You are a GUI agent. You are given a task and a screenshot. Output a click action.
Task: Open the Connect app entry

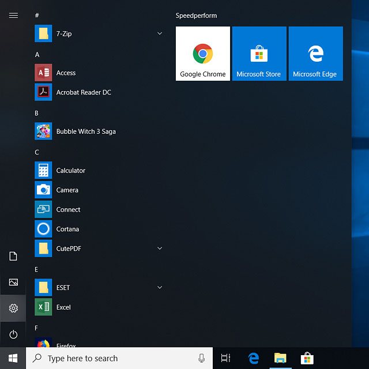pyautogui.click(x=68, y=210)
